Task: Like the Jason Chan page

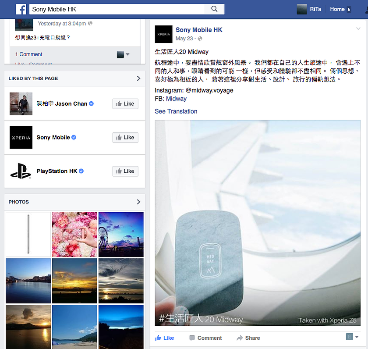Action: (x=125, y=104)
